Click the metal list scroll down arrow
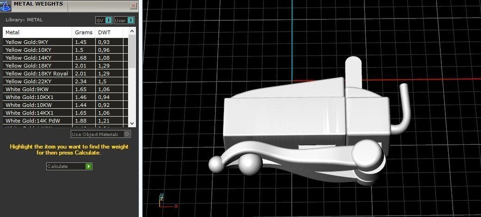 coord(132,124)
